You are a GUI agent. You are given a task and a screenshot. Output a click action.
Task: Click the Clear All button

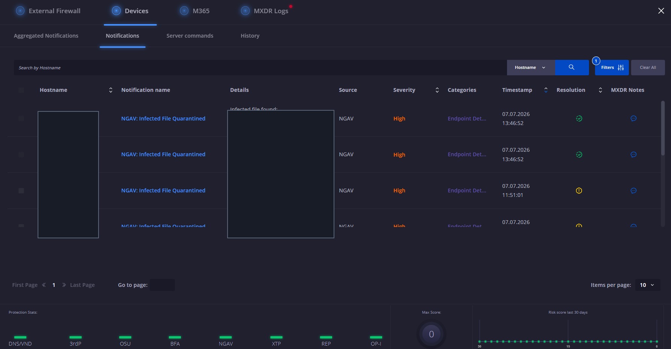pos(648,67)
